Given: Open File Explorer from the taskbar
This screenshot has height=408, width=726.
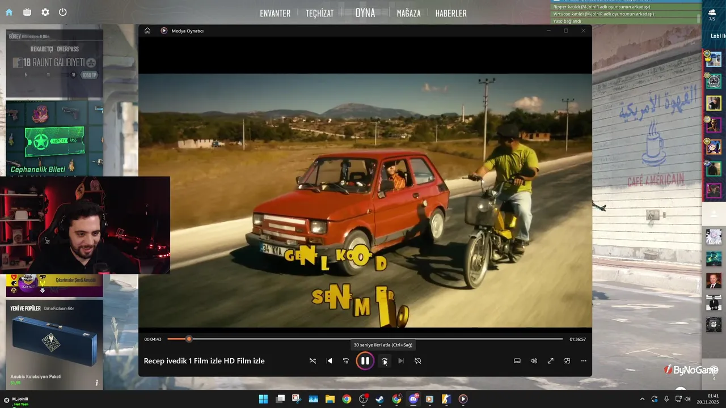Looking at the screenshot, I should pyautogui.click(x=330, y=399).
